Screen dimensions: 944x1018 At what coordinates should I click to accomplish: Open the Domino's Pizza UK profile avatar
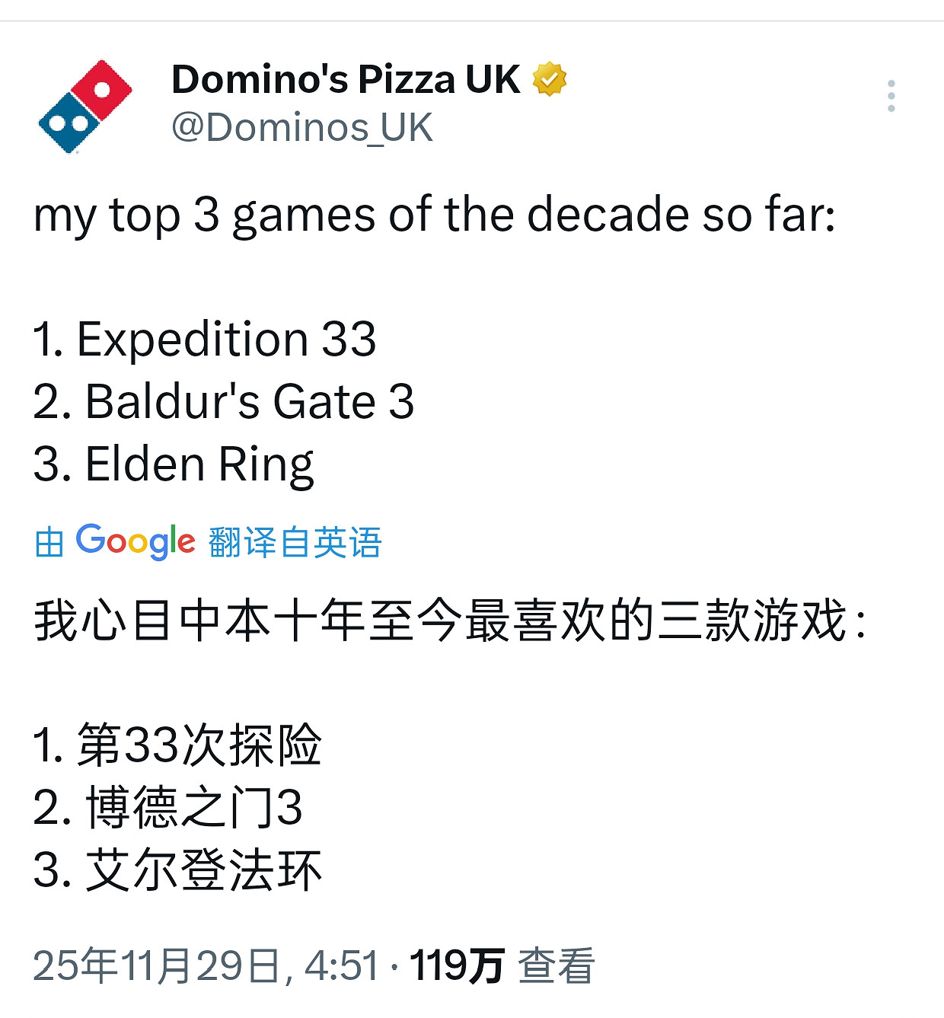tap(85, 107)
